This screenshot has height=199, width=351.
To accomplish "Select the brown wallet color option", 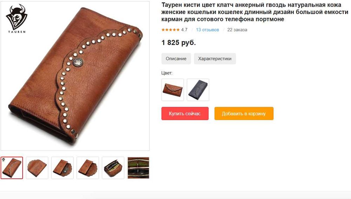I will 173,90.
